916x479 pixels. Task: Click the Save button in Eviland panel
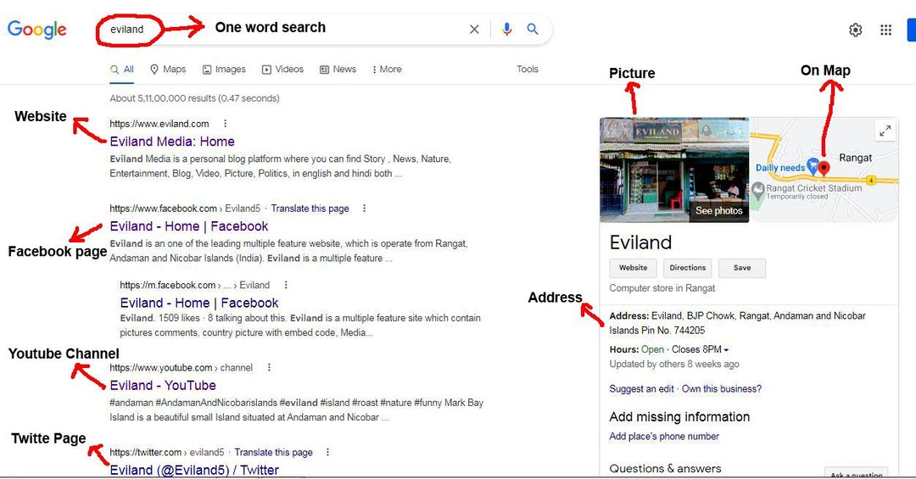[x=742, y=268]
